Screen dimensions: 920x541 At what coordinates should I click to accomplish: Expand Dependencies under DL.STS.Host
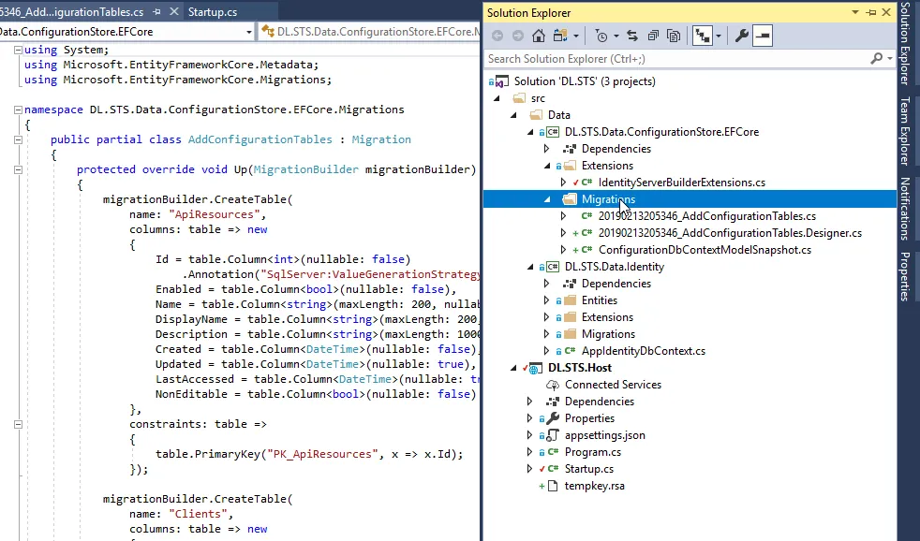(x=530, y=402)
